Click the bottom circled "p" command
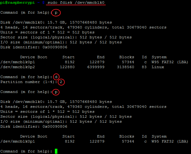This screenshot has width=191, height=154. 56,92
